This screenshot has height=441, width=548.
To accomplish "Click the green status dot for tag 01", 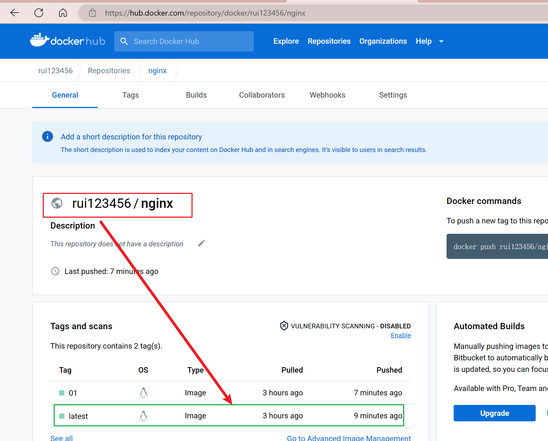I will 62,393.
